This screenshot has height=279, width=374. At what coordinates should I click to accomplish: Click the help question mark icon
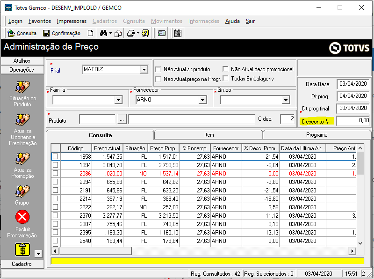(x=145, y=33)
